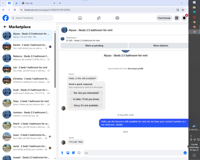Click the browser address bar URL

pyautogui.click(x=48, y=10)
